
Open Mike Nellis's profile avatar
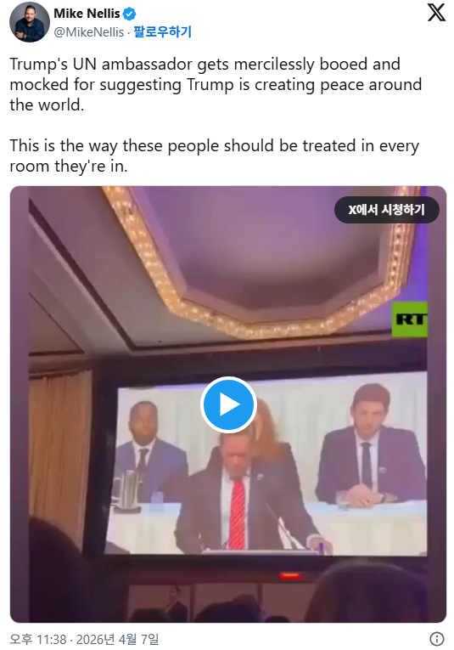pos(30,22)
